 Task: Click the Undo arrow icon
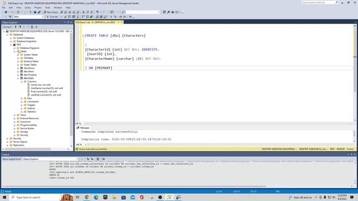pyautogui.click(x=97, y=12)
